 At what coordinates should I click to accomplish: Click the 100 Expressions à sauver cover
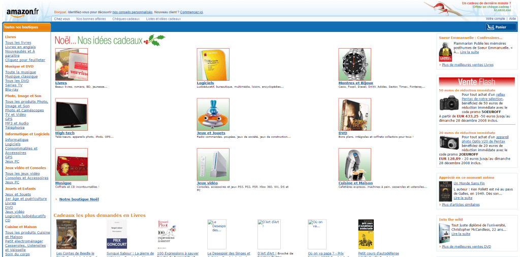coord(167,234)
